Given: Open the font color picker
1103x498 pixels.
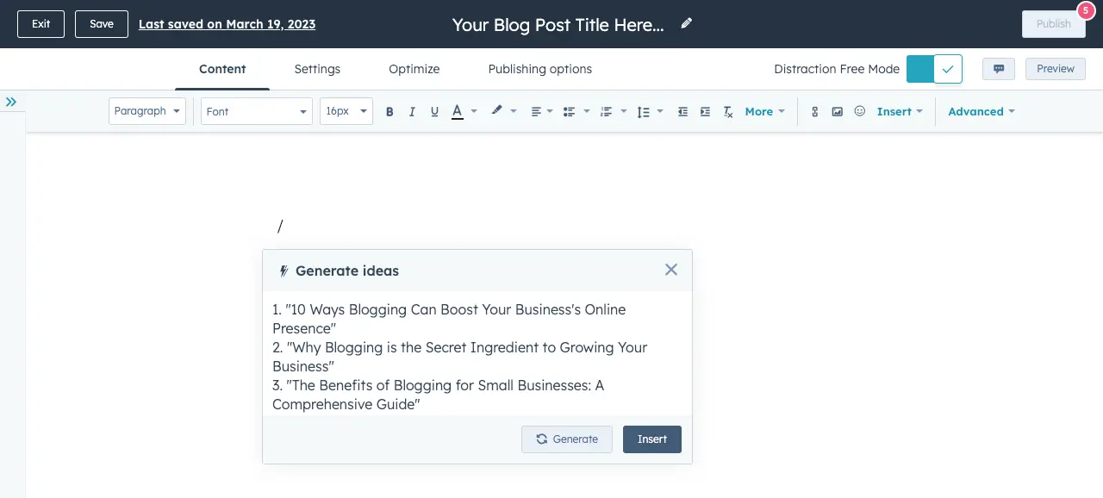Looking at the screenshot, I should click(458, 111).
